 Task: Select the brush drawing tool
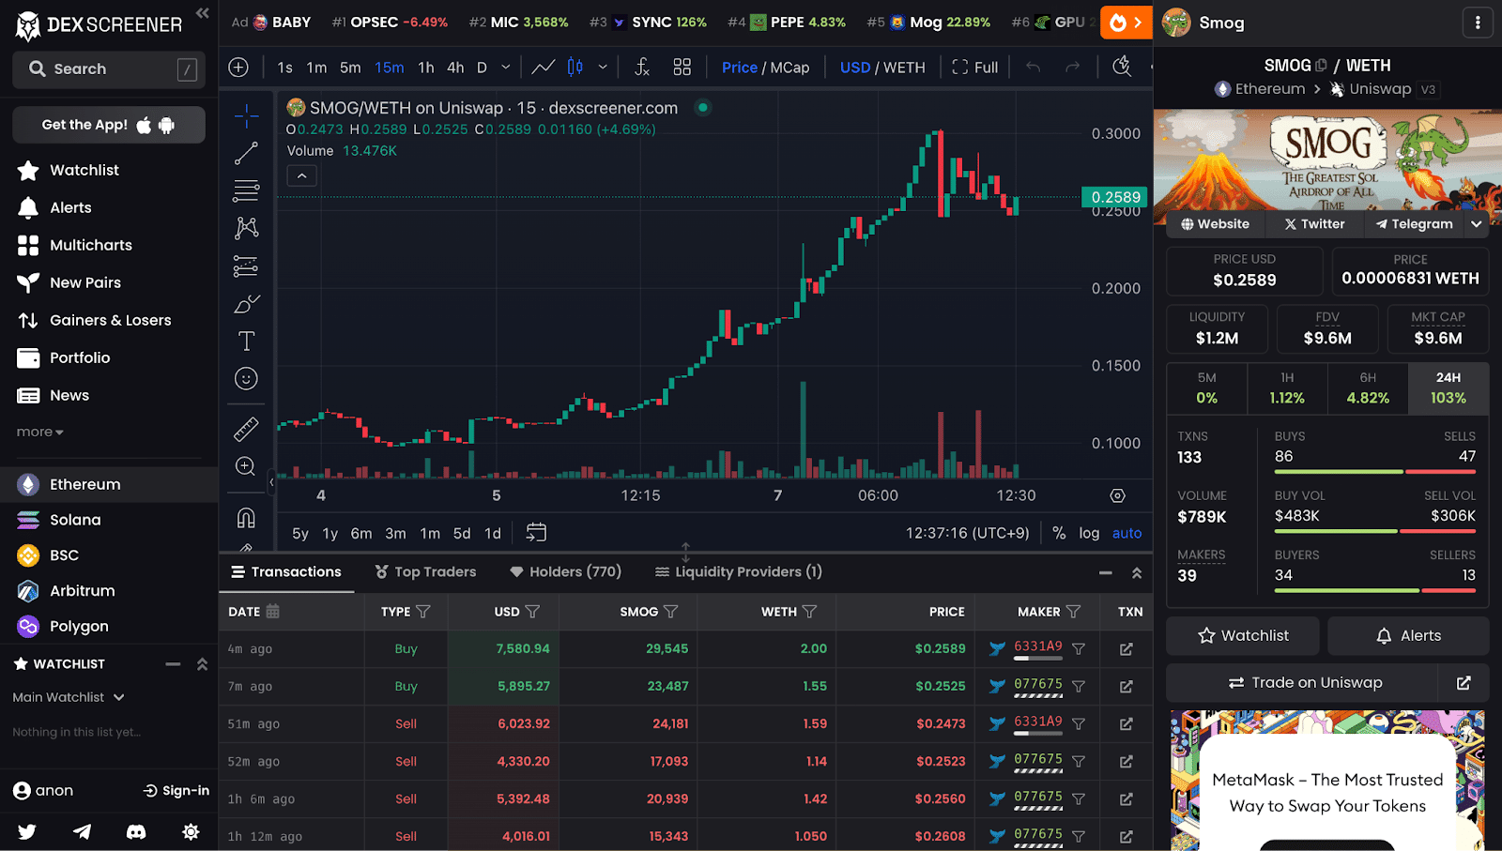coord(246,303)
